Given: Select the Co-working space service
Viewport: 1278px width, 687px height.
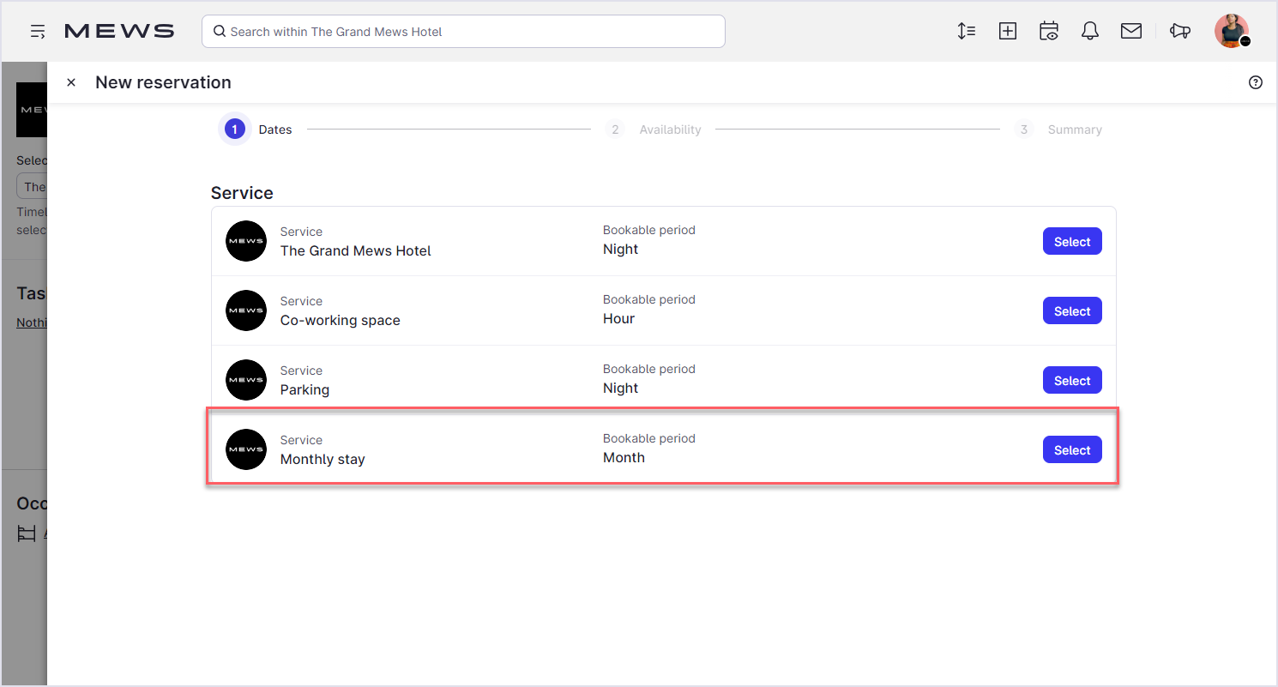Looking at the screenshot, I should click(1072, 310).
